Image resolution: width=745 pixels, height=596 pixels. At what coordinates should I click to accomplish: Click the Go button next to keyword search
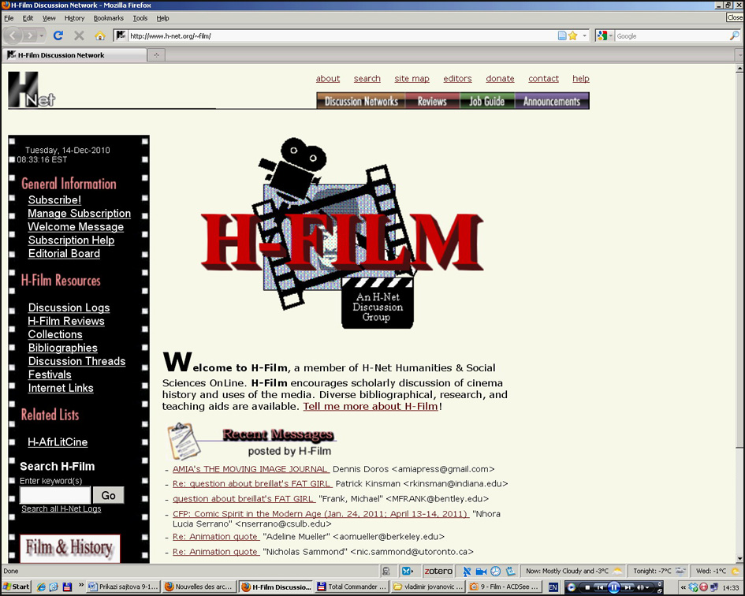(x=108, y=495)
